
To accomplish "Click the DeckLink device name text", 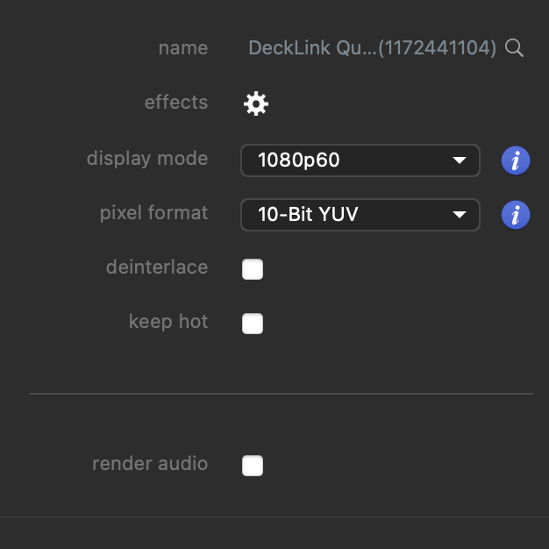I will coord(373,48).
